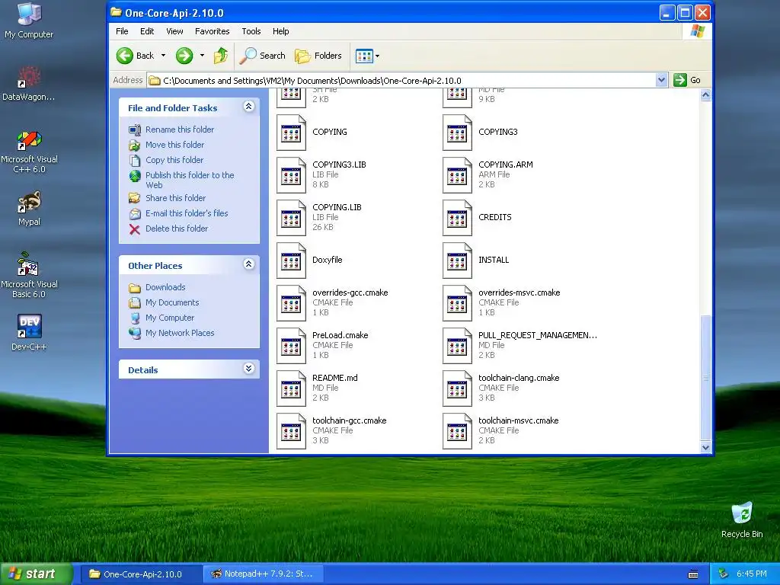Go to My Computer in Other Places
Screen dimensions: 780x585
[x=170, y=318]
